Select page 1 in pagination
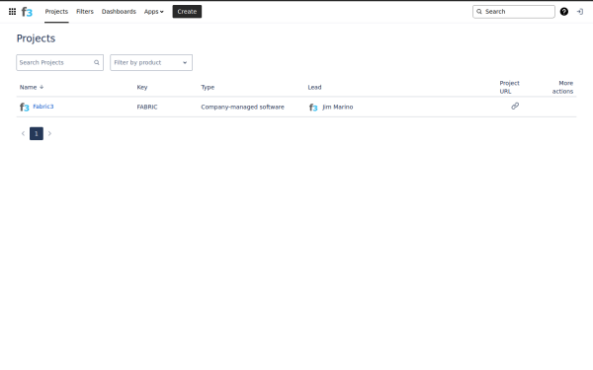The height and width of the screenshot is (370, 593). tap(37, 133)
